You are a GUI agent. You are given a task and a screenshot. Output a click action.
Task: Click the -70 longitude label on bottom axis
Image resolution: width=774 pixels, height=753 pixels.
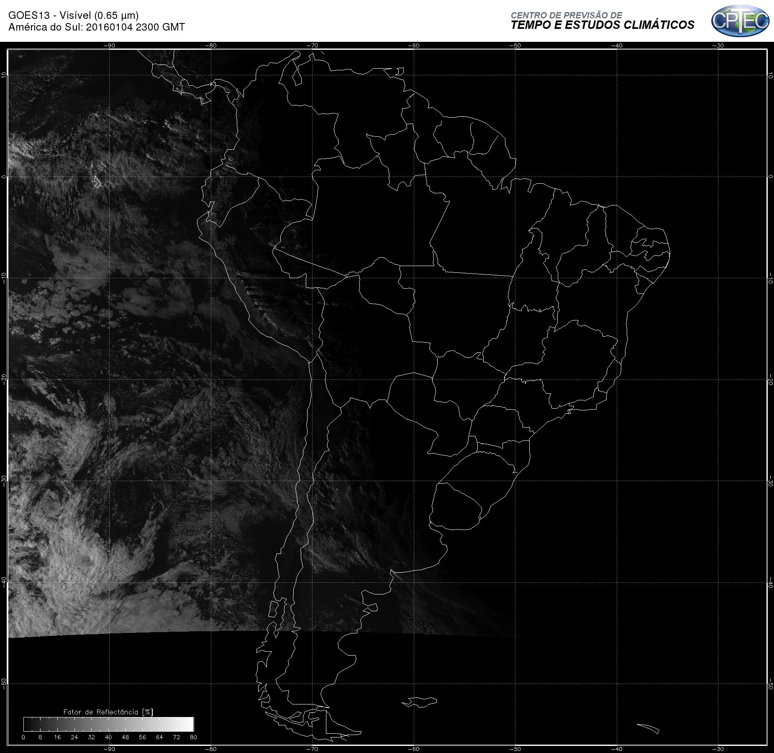(312, 749)
